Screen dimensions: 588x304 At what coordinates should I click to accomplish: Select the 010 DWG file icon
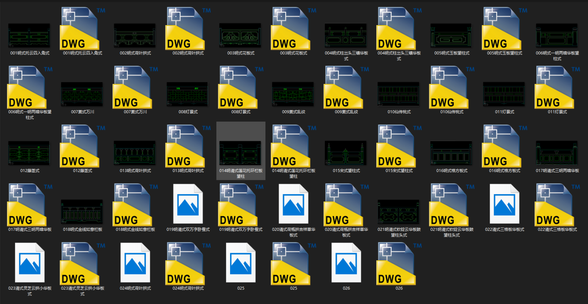tap(449, 87)
